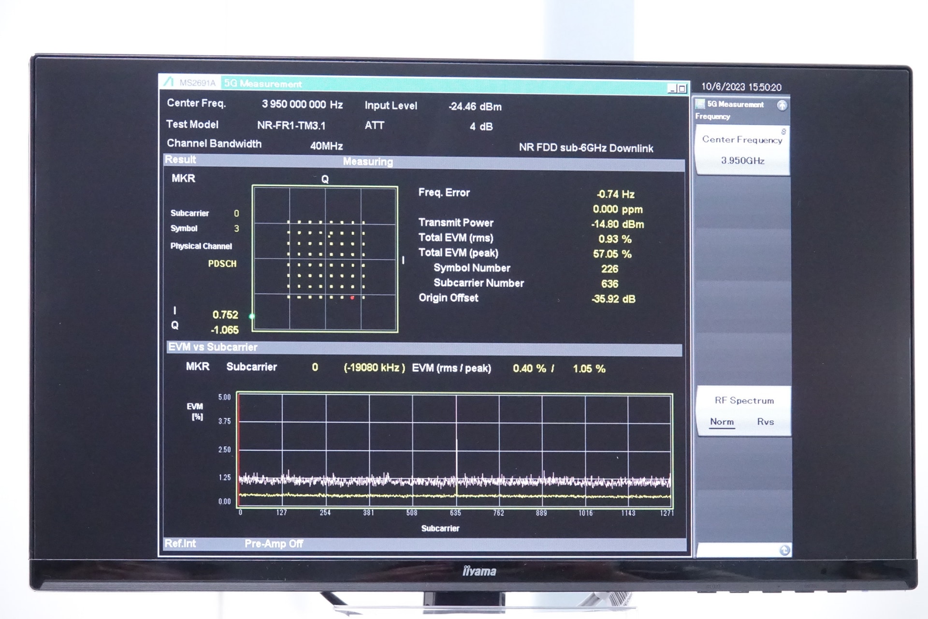
Task: Click the Anritsu logo in title bar
Action: [169, 82]
